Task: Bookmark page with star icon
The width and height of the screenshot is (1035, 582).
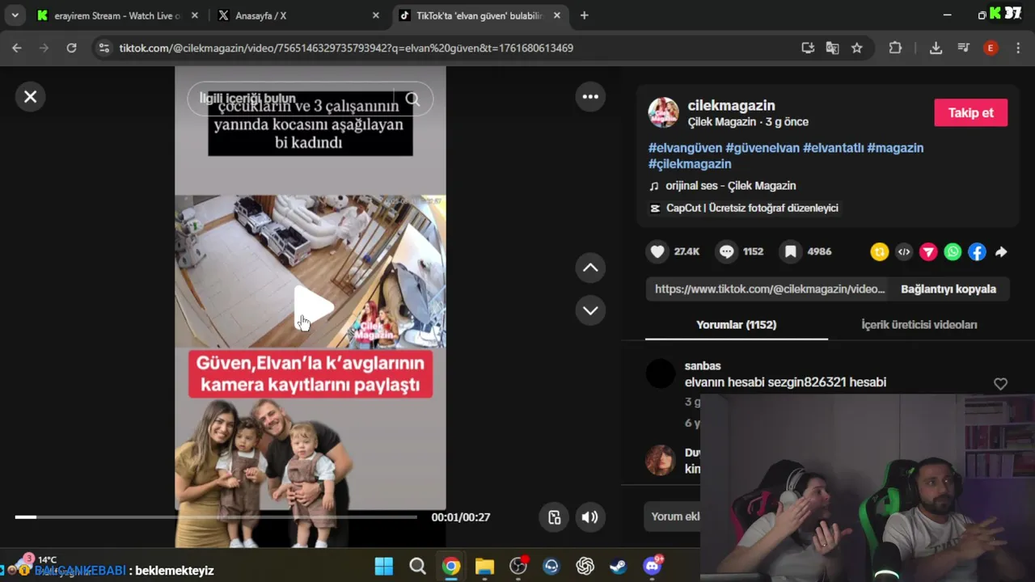Action: 857,48
